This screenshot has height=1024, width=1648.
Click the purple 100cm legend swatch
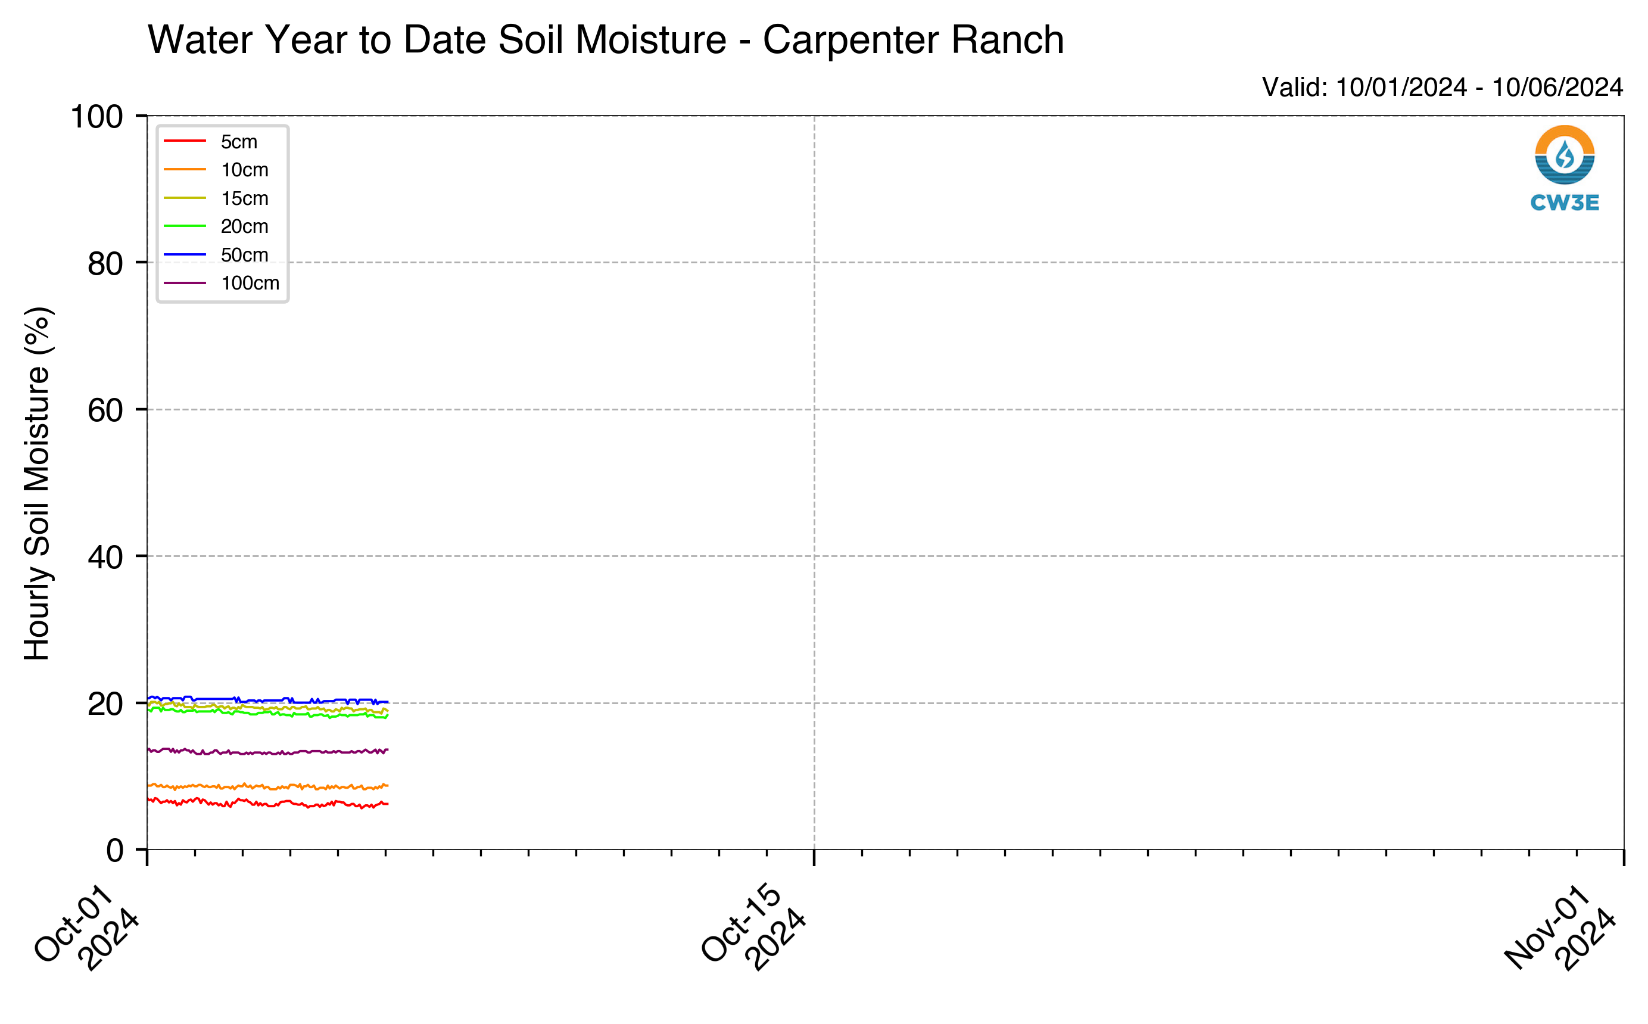point(184,282)
